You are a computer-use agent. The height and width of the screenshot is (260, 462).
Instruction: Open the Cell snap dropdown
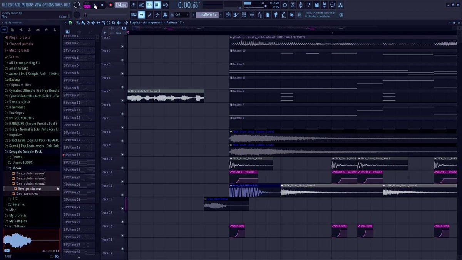[x=182, y=15]
